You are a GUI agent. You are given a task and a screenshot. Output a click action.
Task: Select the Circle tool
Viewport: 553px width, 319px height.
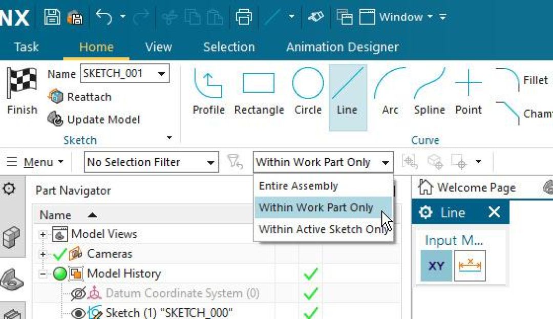click(308, 92)
